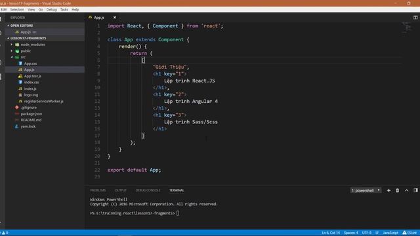This screenshot has height=236, width=420.
Task: Open the powershell terminal selector dropdown
Action: coord(366,190)
